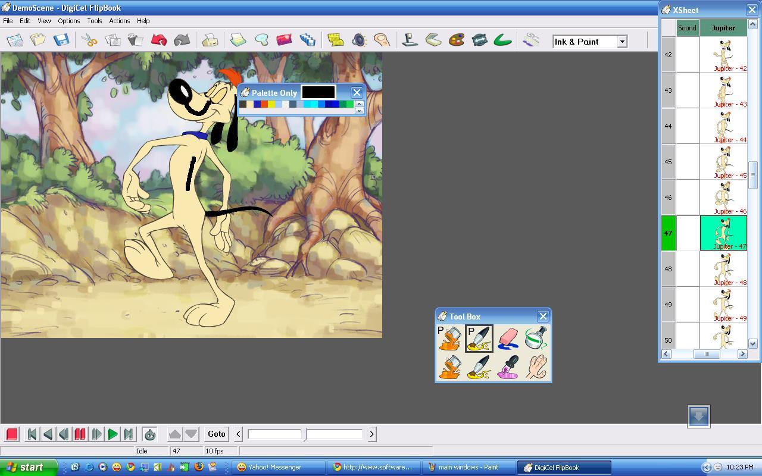This screenshot has width=762, height=476.
Task: Click the flatbed scanner icon
Action: tap(433, 40)
